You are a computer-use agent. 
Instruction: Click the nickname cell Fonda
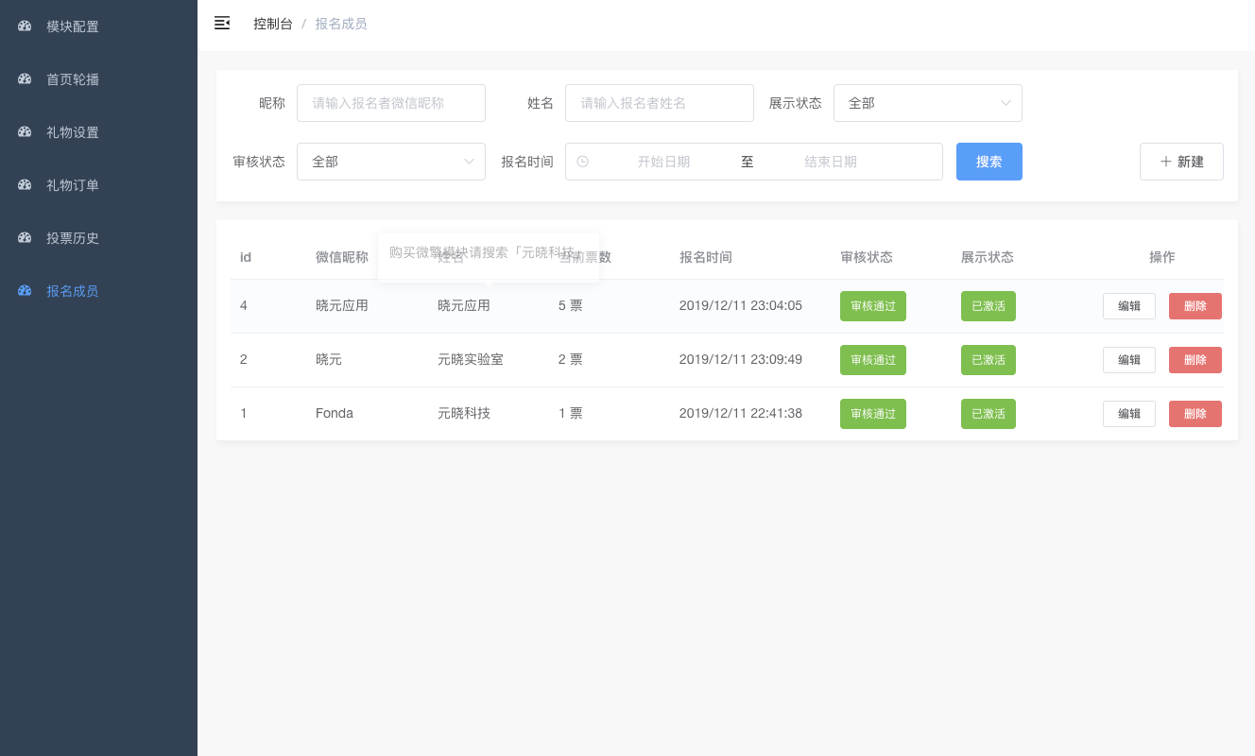335,413
